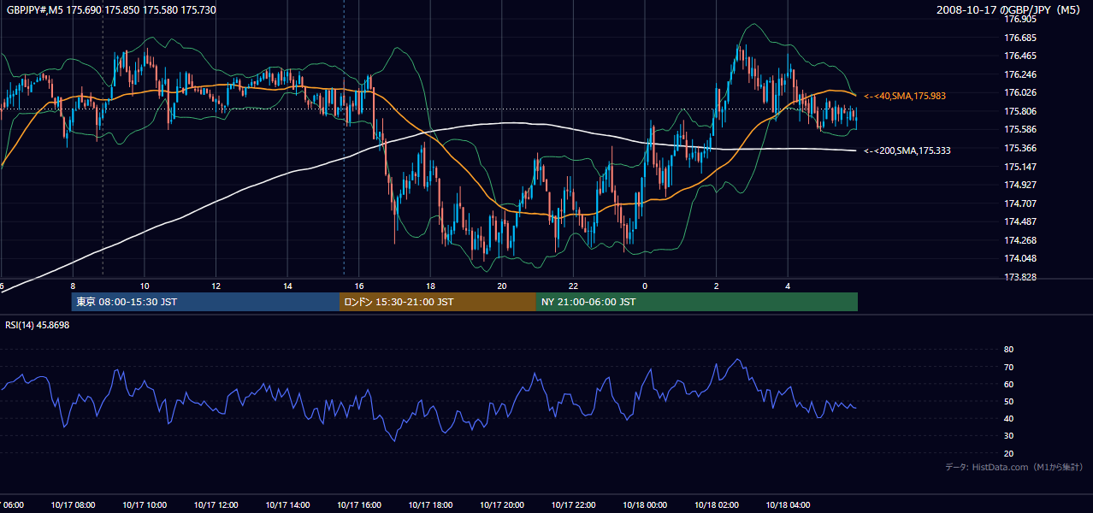Click price axis value 176.905
Image resolution: width=1093 pixels, height=513 pixels.
[1020, 19]
